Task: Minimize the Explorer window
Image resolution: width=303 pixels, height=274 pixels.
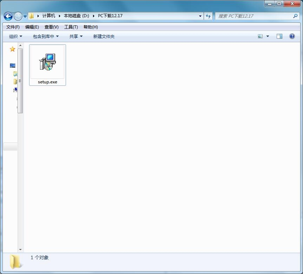Action: pyautogui.click(x=270, y=4)
